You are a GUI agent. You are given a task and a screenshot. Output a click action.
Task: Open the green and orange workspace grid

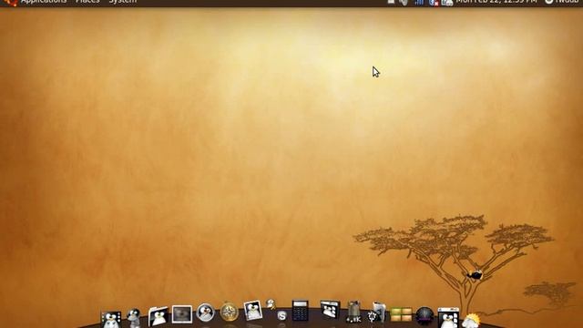click(401, 314)
